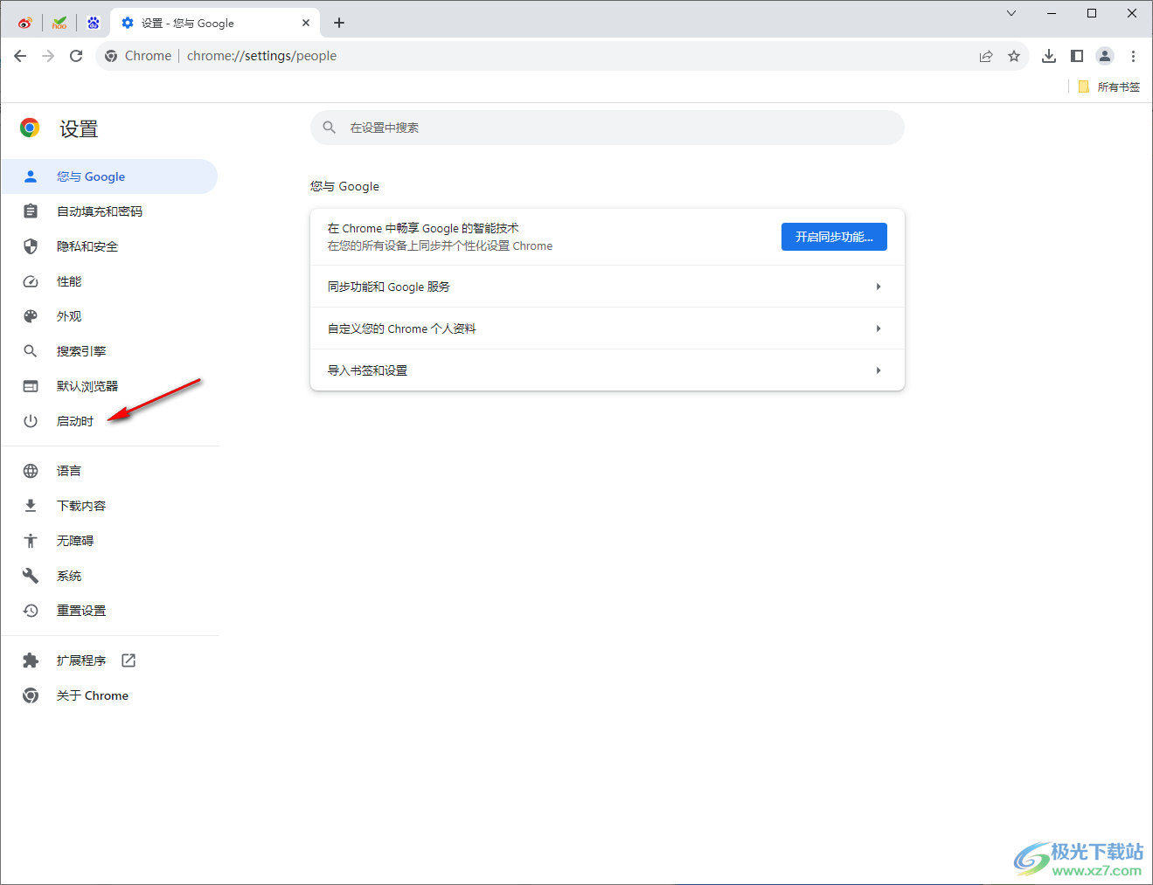Click the Chrome logo next to 设置
1153x885 pixels.
(x=30, y=128)
